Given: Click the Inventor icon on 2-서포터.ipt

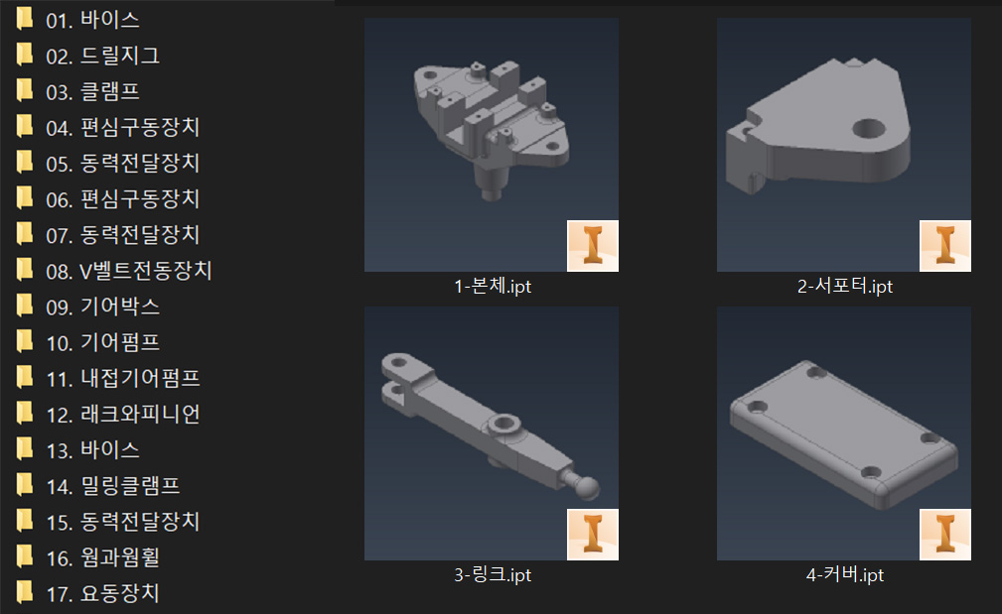Looking at the screenshot, I should tap(945, 246).
